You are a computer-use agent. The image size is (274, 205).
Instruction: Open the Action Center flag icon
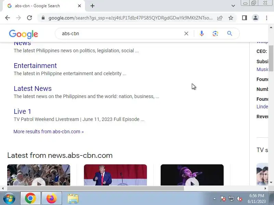tap(223, 199)
